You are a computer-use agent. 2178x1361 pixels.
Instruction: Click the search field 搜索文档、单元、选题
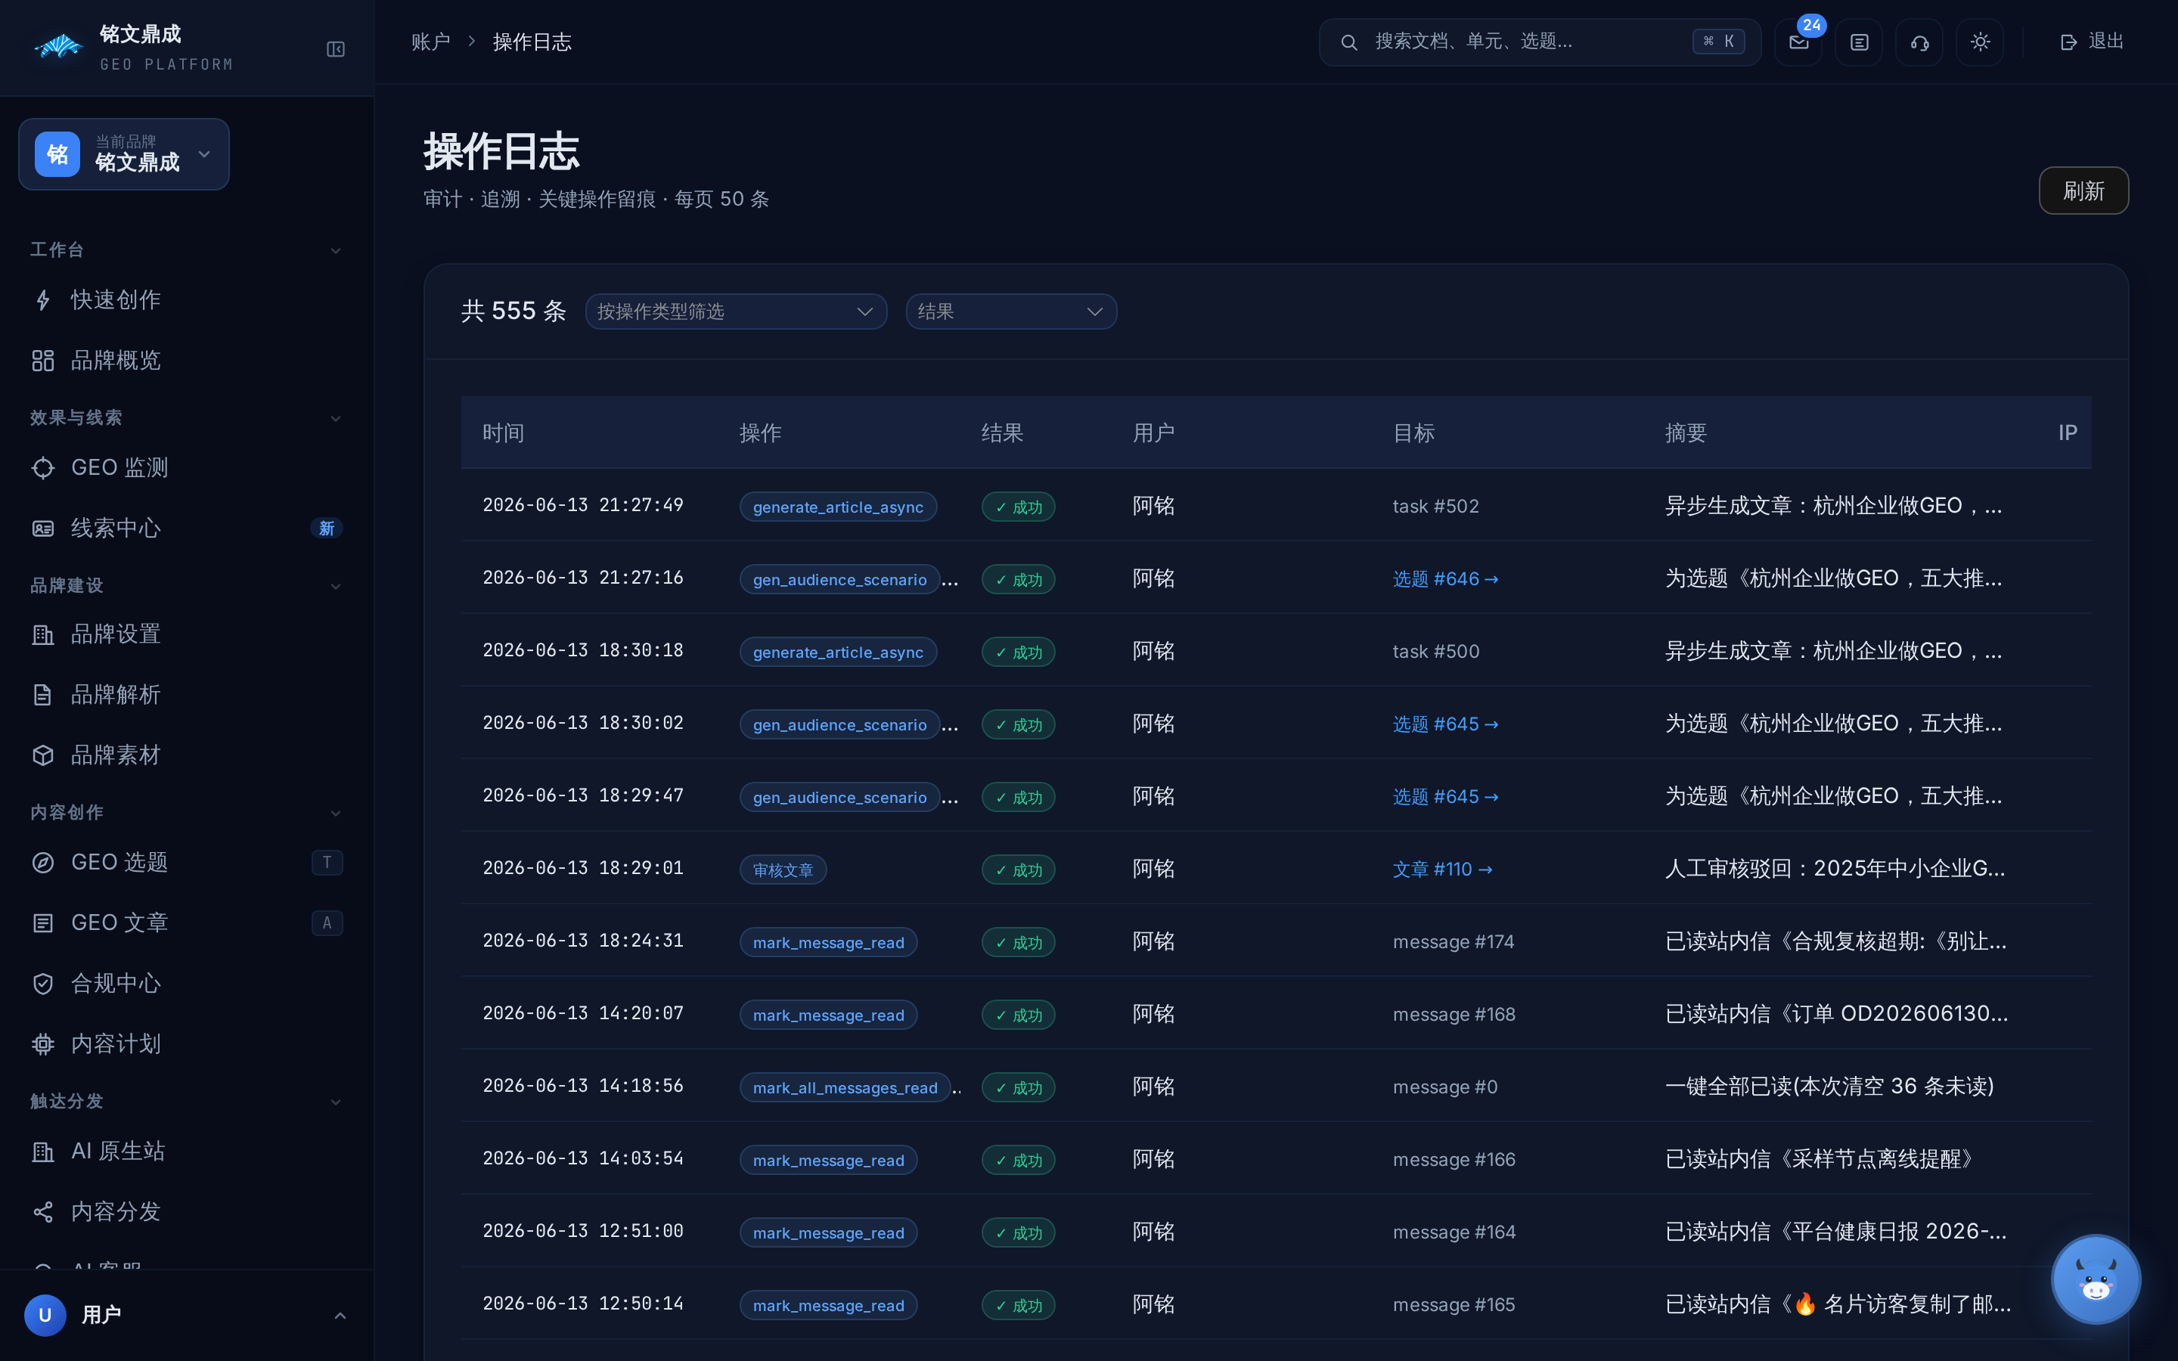pyautogui.click(x=1539, y=42)
